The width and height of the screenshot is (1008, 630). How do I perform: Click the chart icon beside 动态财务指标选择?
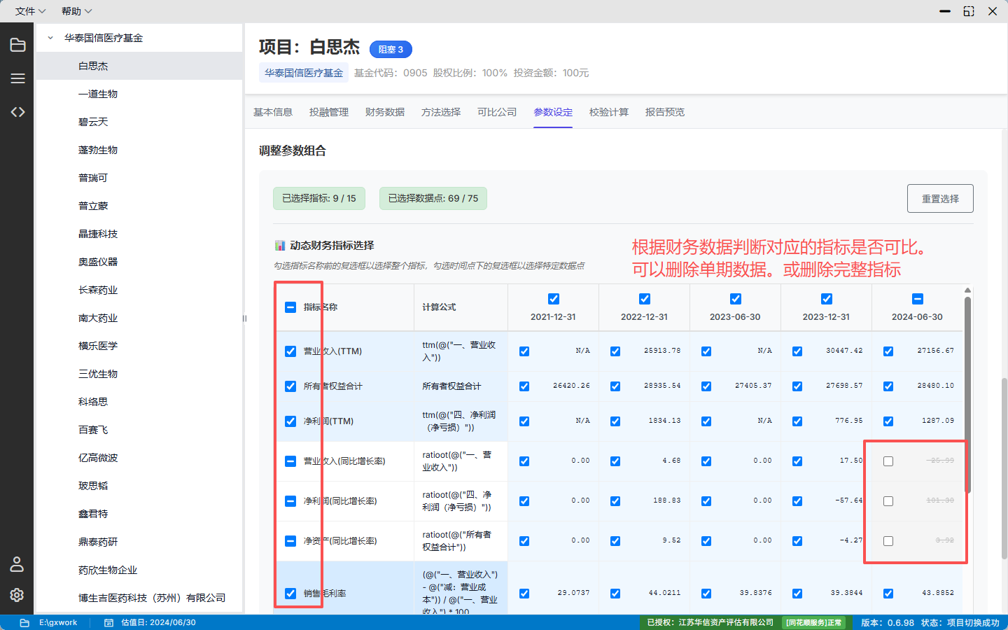pos(280,246)
